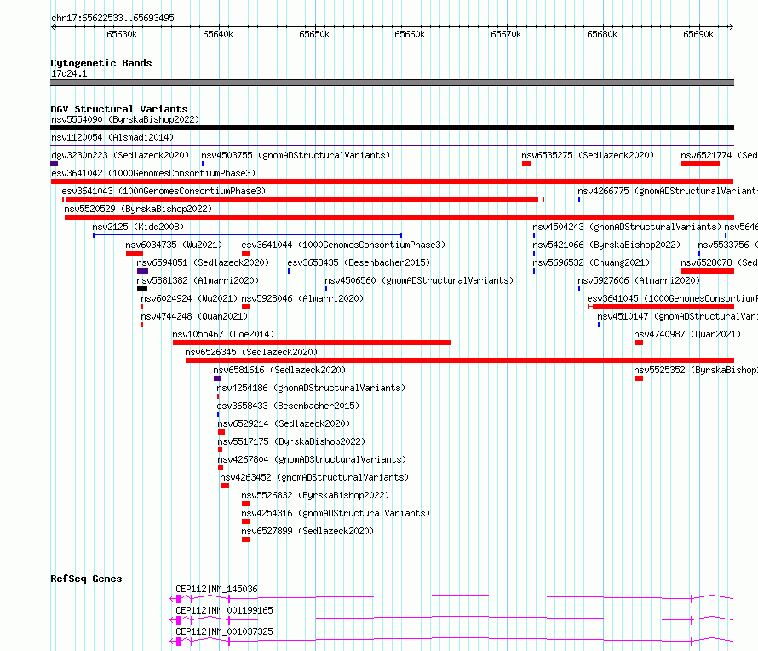Screen dimensions: 758x651
Task: Click esv3641044 (1000GenomesConsortiumPhase3) label
Action: pyautogui.click(x=343, y=245)
